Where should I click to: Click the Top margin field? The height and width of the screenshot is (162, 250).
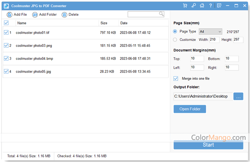point(197,59)
